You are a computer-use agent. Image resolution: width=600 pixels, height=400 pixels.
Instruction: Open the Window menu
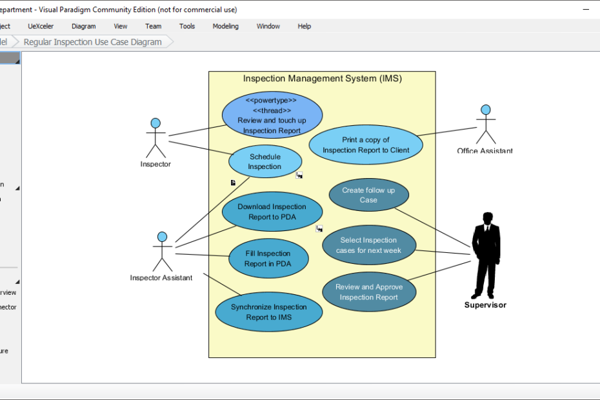coord(268,26)
